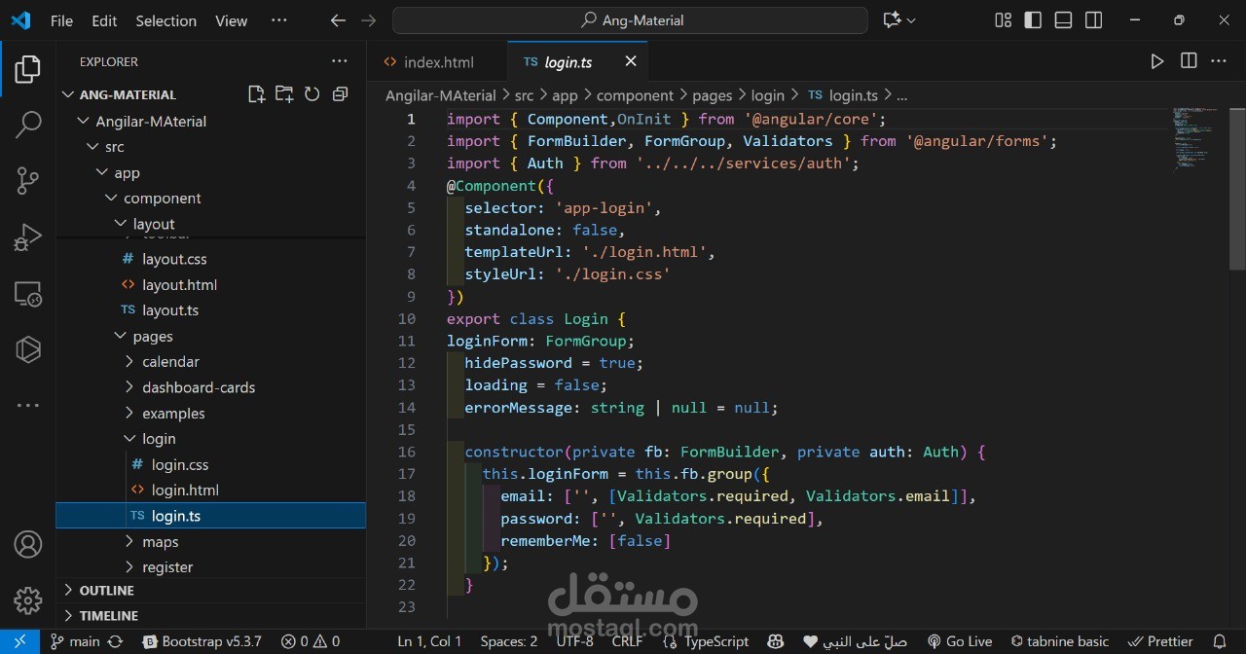1246x654 pixels.
Task: Refresh the Explorer file tree
Action: (x=312, y=94)
